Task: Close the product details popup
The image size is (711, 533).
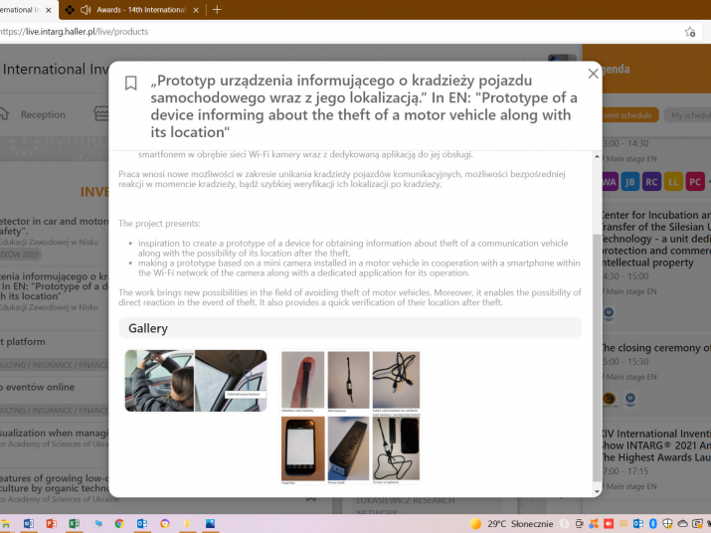Action: (x=594, y=74)
